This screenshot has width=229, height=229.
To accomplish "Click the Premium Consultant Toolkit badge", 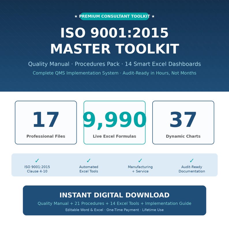I will tap(114, 16).
